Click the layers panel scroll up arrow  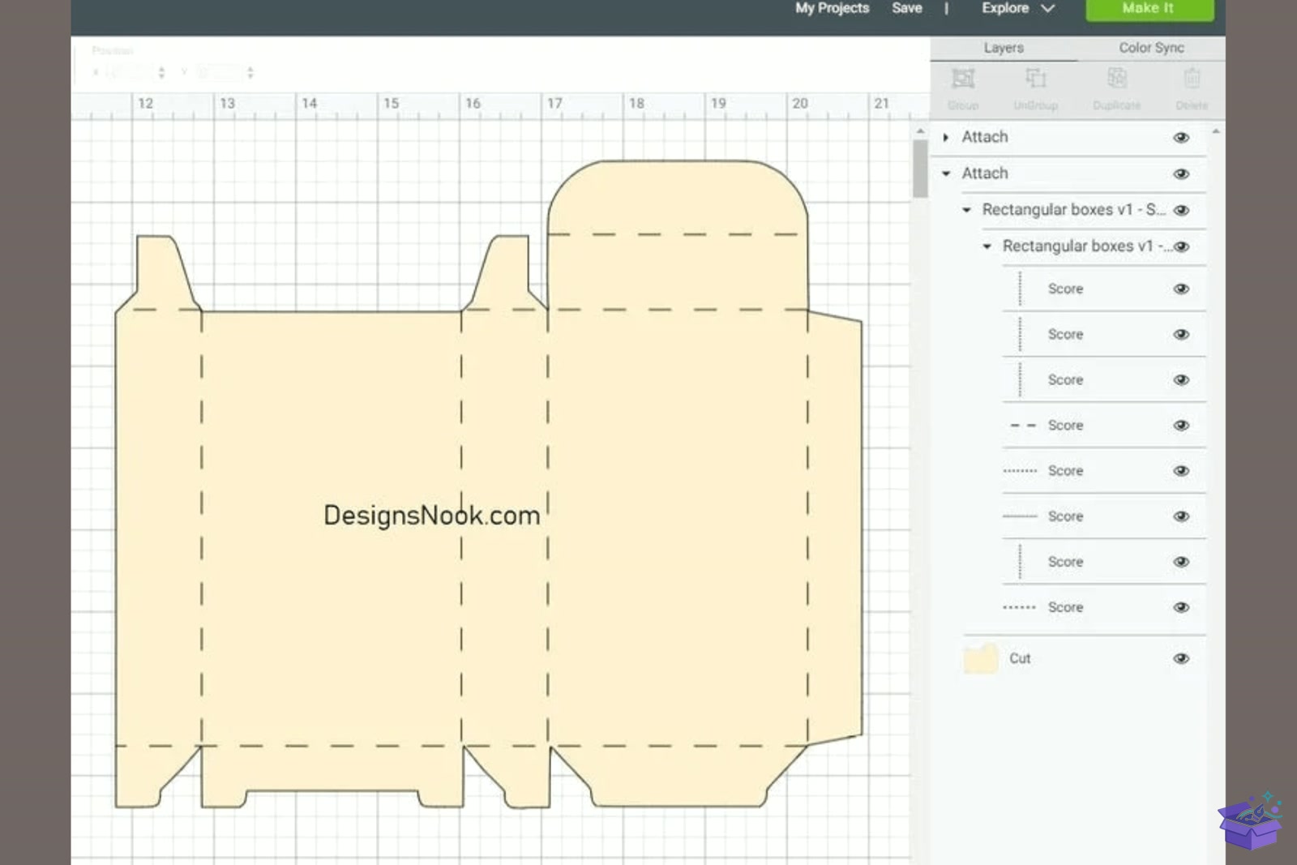(x=1215, y=131)
